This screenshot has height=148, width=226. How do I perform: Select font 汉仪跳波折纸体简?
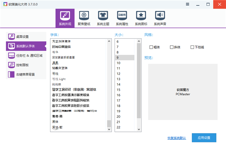pos(63,57)
